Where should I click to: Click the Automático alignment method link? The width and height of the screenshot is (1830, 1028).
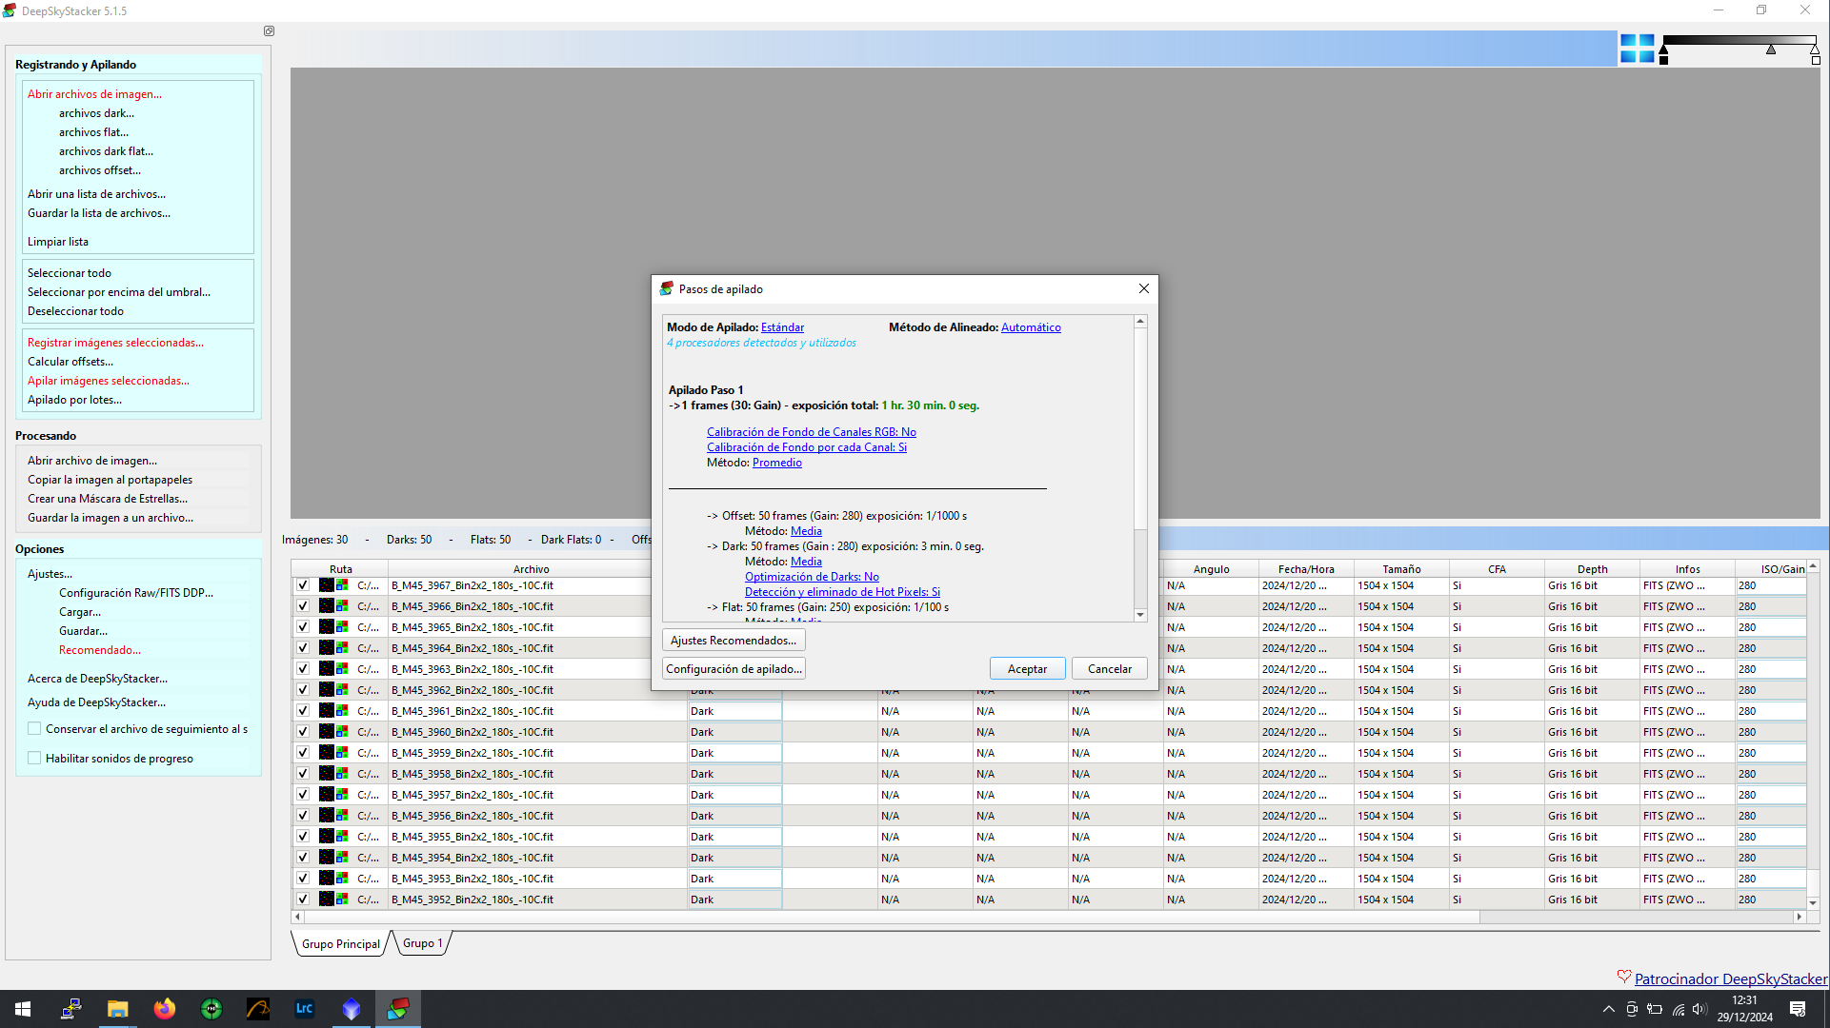[x=1031, y=327]
